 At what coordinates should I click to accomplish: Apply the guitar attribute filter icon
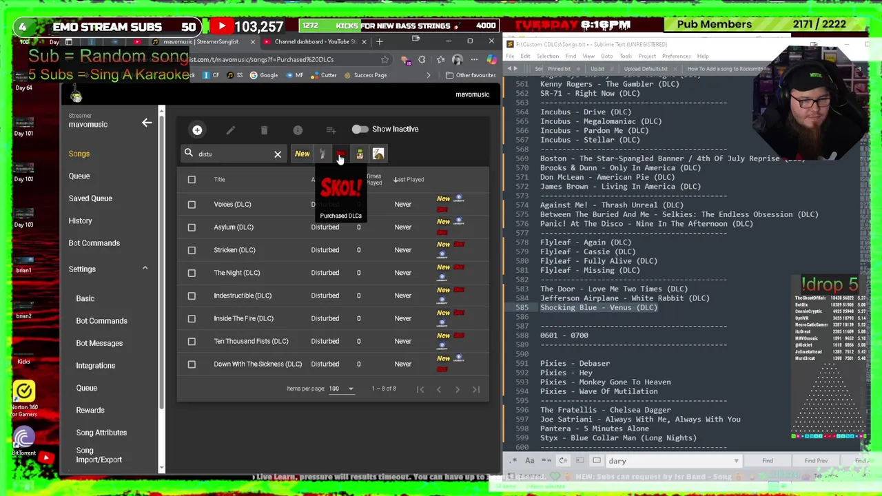[x=322, y=154]
